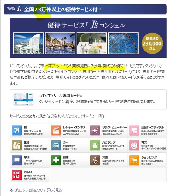Select the clapperboard icon for レジャー・エンタメ
This screenshot has height=196, width=170.
(x=56, y=130)
